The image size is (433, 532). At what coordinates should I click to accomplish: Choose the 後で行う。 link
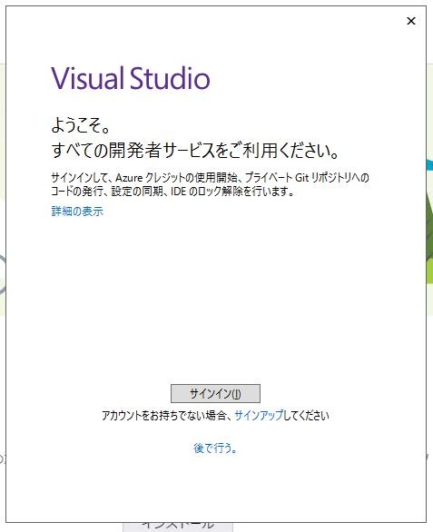pyautogui.click(x=215, y=448)
